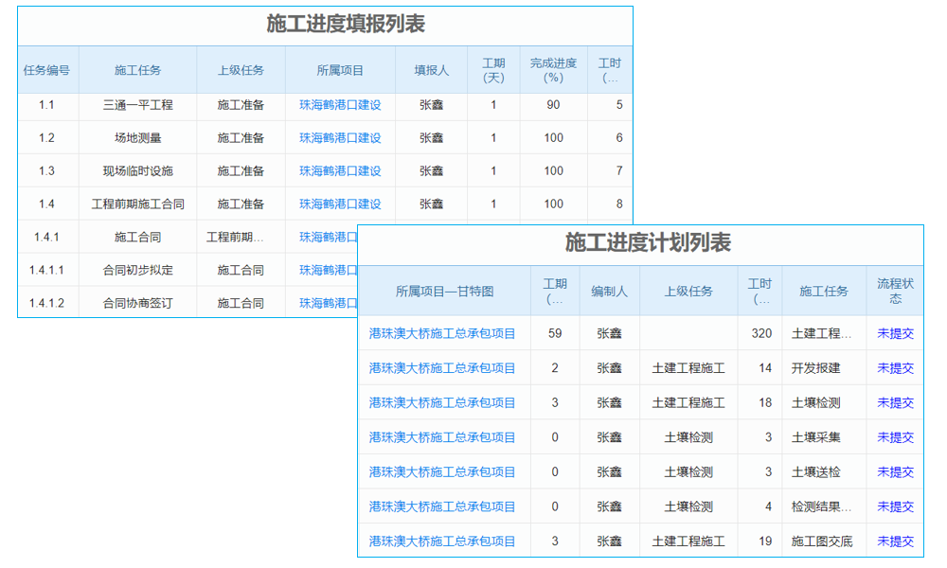Click 未提交 status for 开发报建 row
Viewport: 947px width, 568px height.
point(895,368)
